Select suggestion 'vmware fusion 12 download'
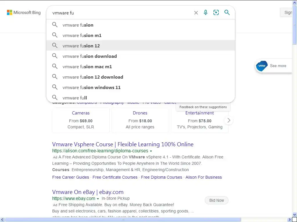The image size is (297, 222). tap(141, 77)
